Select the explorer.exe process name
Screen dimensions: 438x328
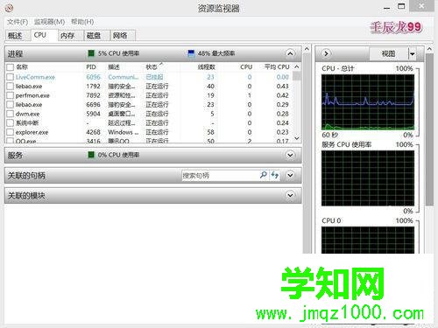tap(32, 132)
